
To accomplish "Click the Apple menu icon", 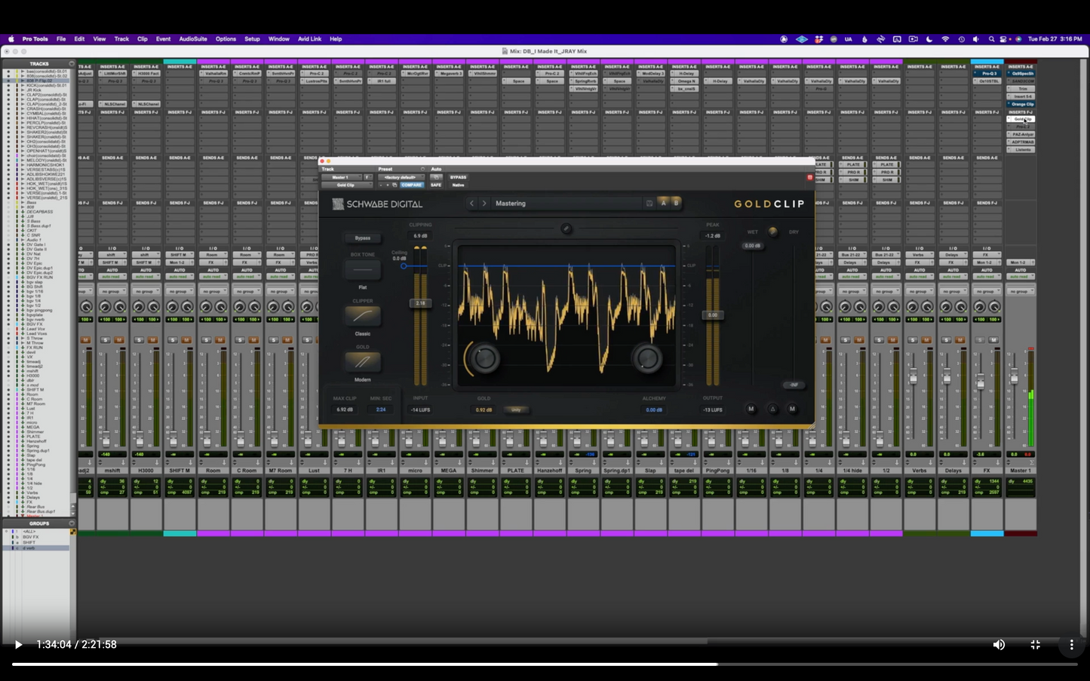I will tap(11, 39).
